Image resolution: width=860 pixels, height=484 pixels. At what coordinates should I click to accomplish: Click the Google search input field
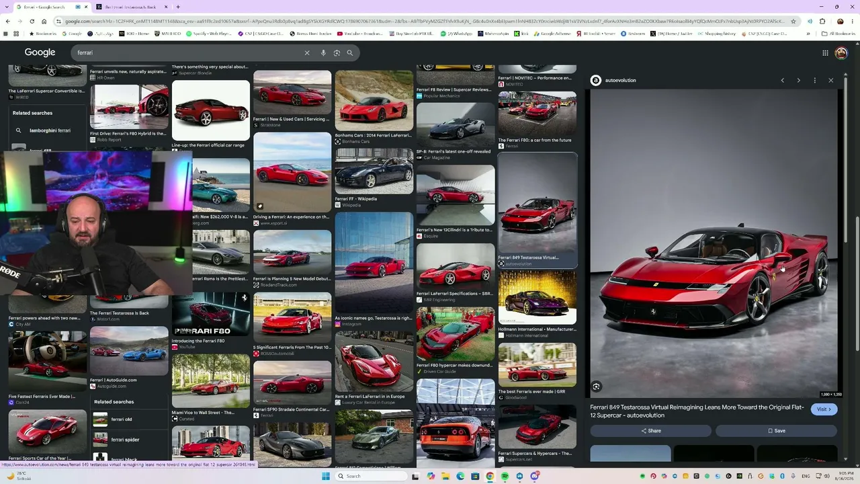pos(188,52)
